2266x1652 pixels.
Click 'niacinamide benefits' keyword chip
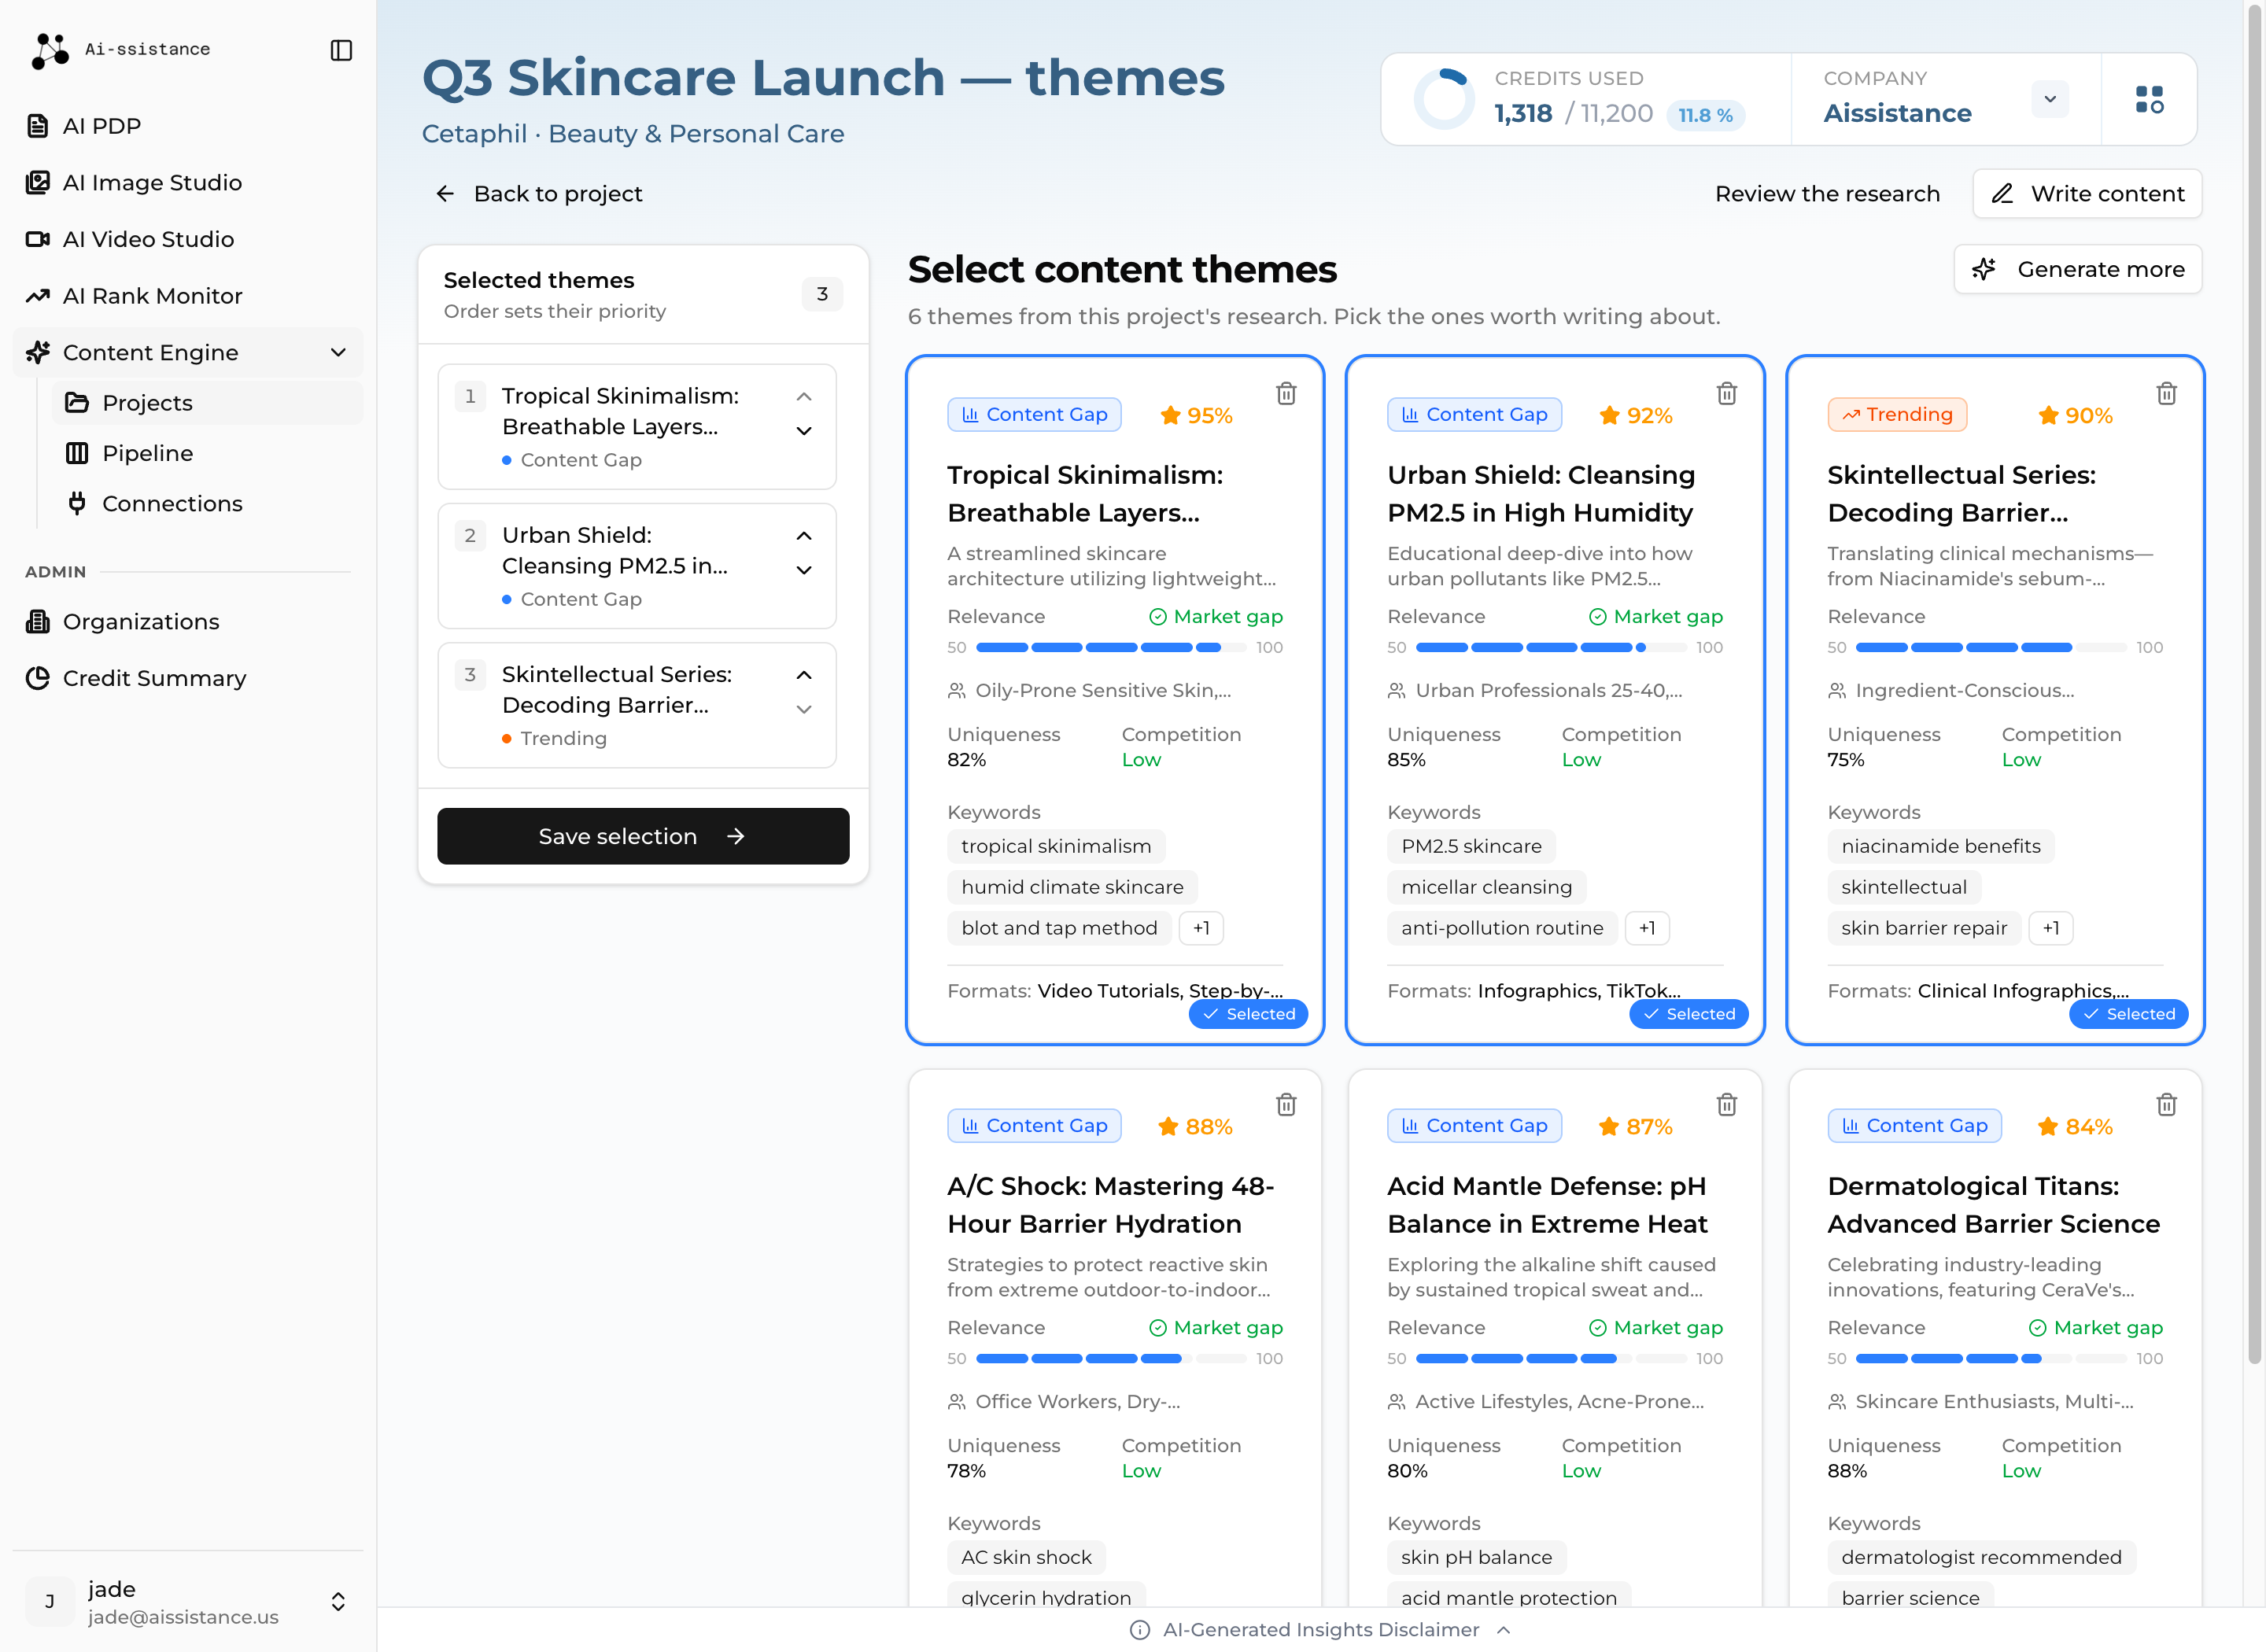1940,846
